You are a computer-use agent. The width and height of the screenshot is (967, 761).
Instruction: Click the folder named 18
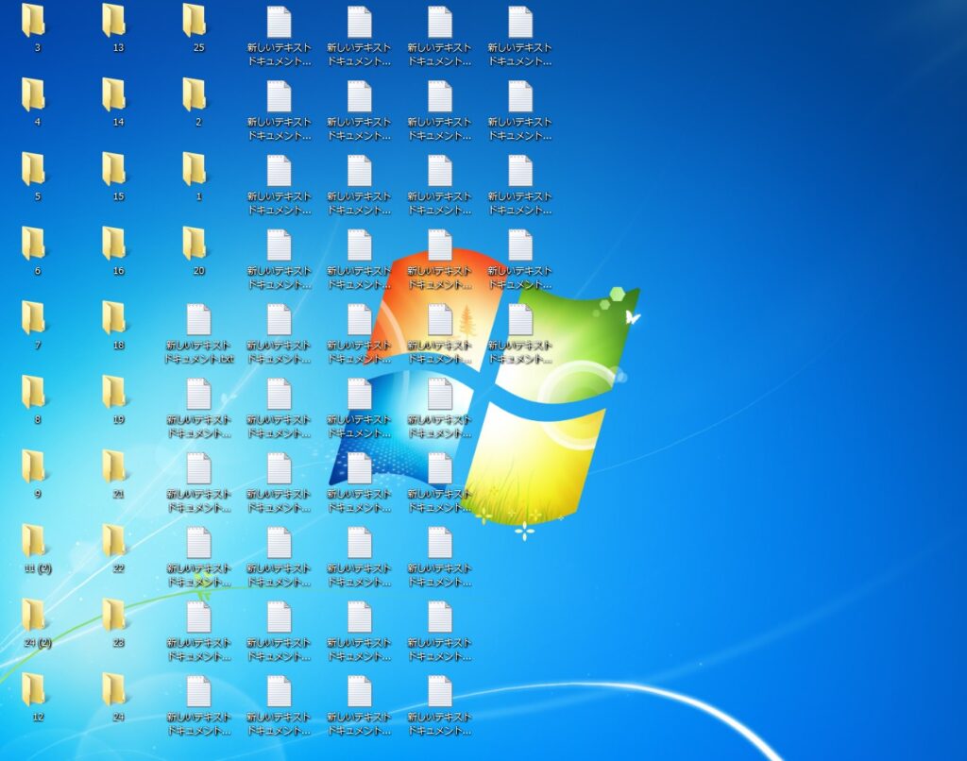114,319
